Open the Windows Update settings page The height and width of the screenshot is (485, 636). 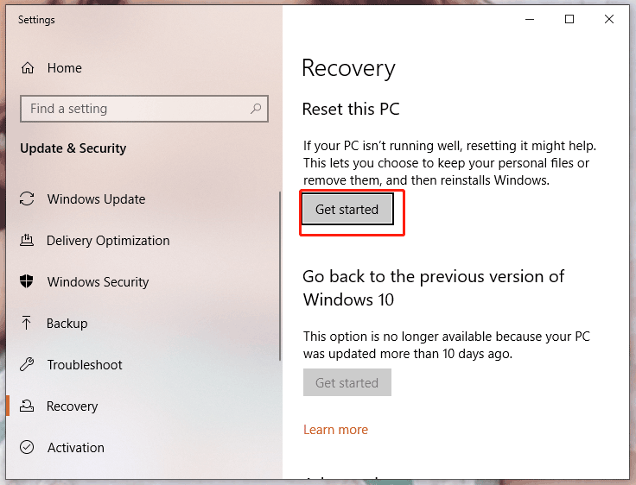pyautogui.click(x=96, y=199)
